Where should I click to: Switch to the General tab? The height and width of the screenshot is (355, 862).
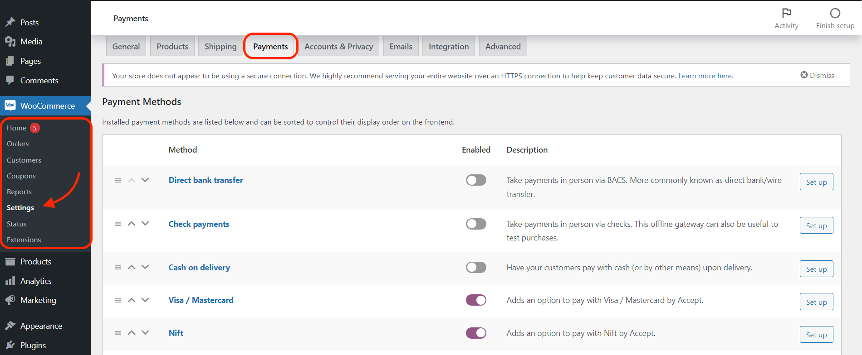tap(126, 46)
